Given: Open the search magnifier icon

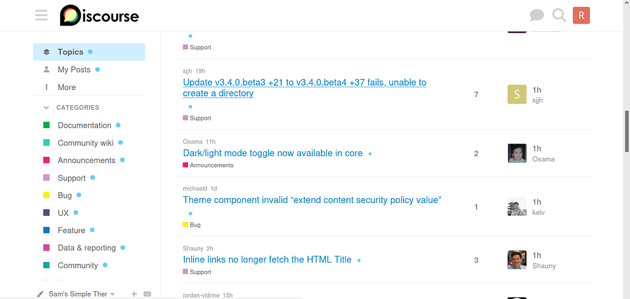Looking at the screenshot, I should pyautogui.click(x=559, y=16).
